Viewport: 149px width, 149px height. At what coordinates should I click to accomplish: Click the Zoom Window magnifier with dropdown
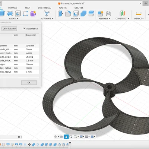pos(75,137)
